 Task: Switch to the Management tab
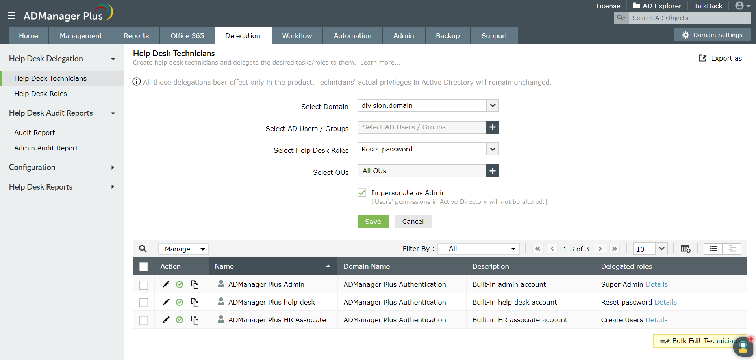pyautogui.click(x=81, y=36)
